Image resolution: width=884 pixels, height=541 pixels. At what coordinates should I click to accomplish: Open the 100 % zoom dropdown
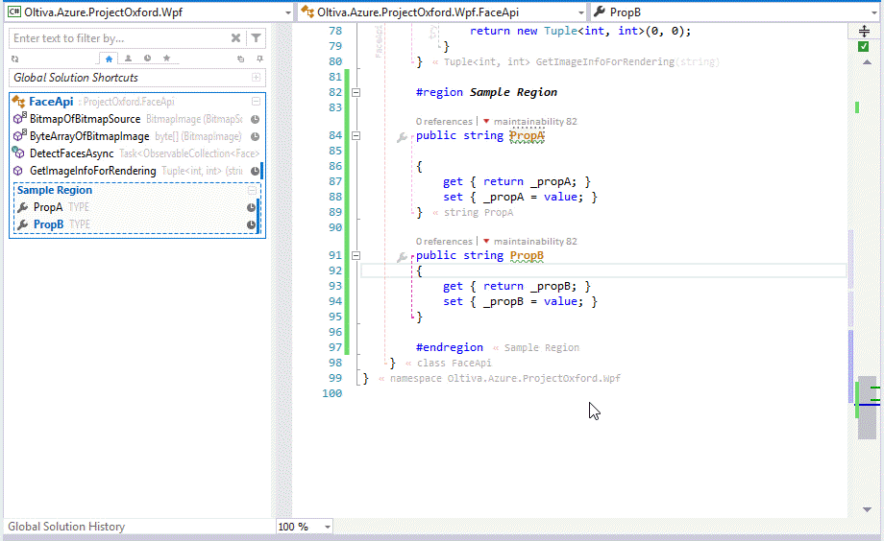point(328,527)
